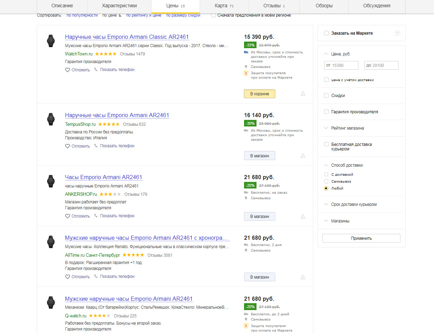Click watch thumbnail of TempusShop.ru offer
The width and height of the screenshot is (434, 334).
(51, 119)
